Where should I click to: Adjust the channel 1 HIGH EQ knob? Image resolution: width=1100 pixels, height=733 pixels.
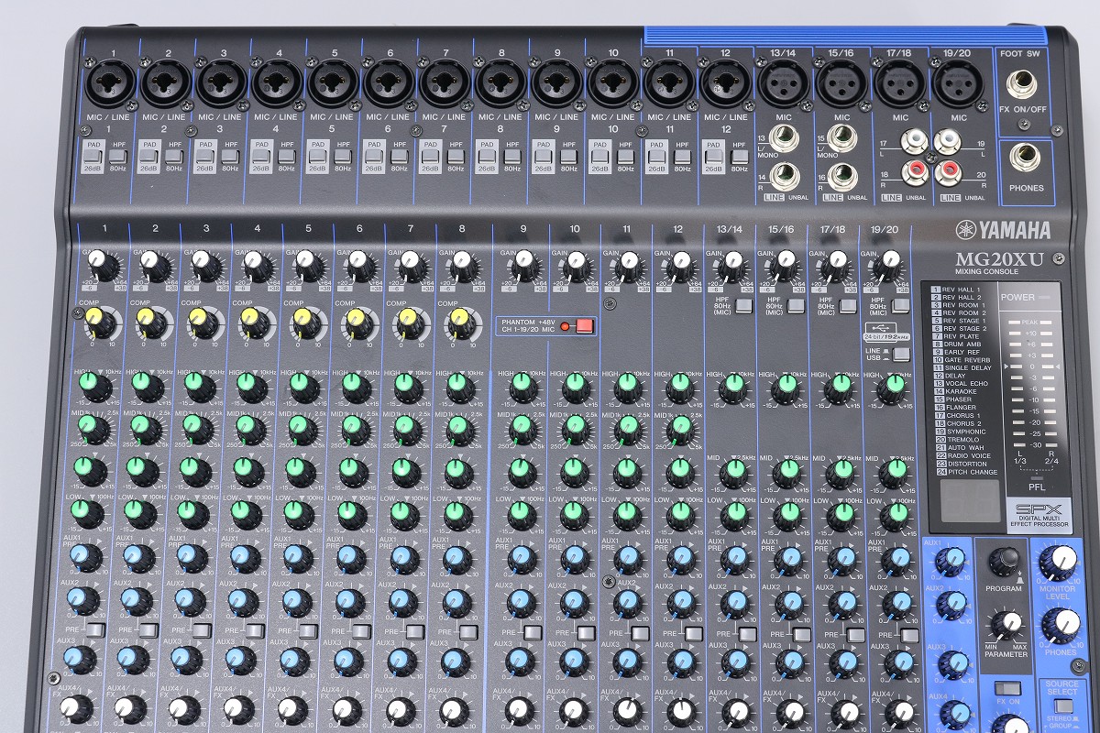click(94, 385)
